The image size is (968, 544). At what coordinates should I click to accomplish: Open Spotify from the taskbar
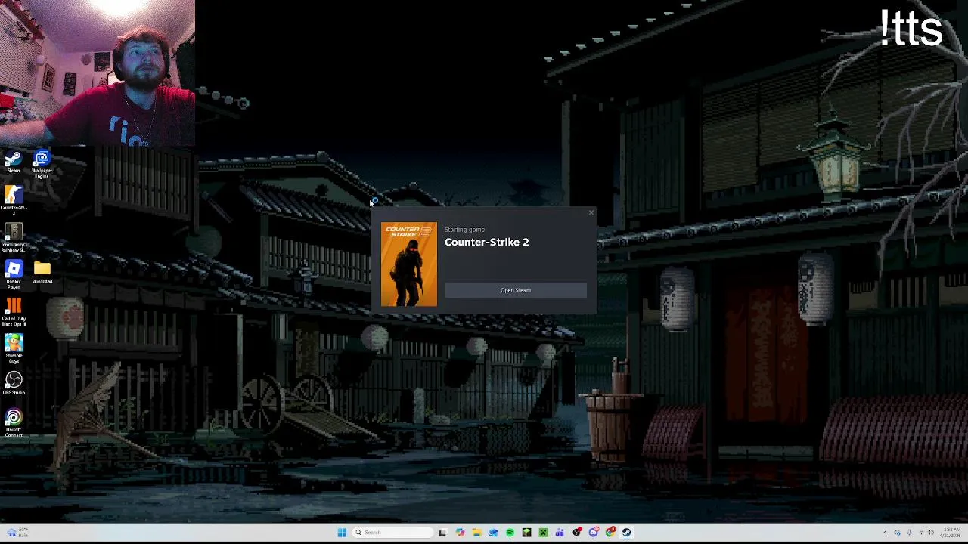[510, 533]
